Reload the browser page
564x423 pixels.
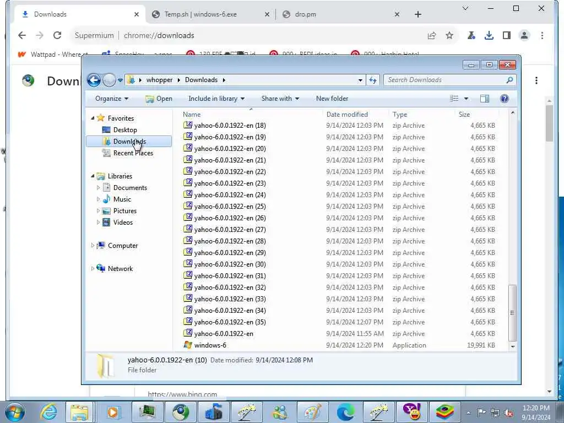coord(57,35)
